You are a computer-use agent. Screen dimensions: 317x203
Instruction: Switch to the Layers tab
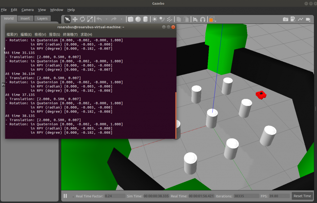(42, 18)
